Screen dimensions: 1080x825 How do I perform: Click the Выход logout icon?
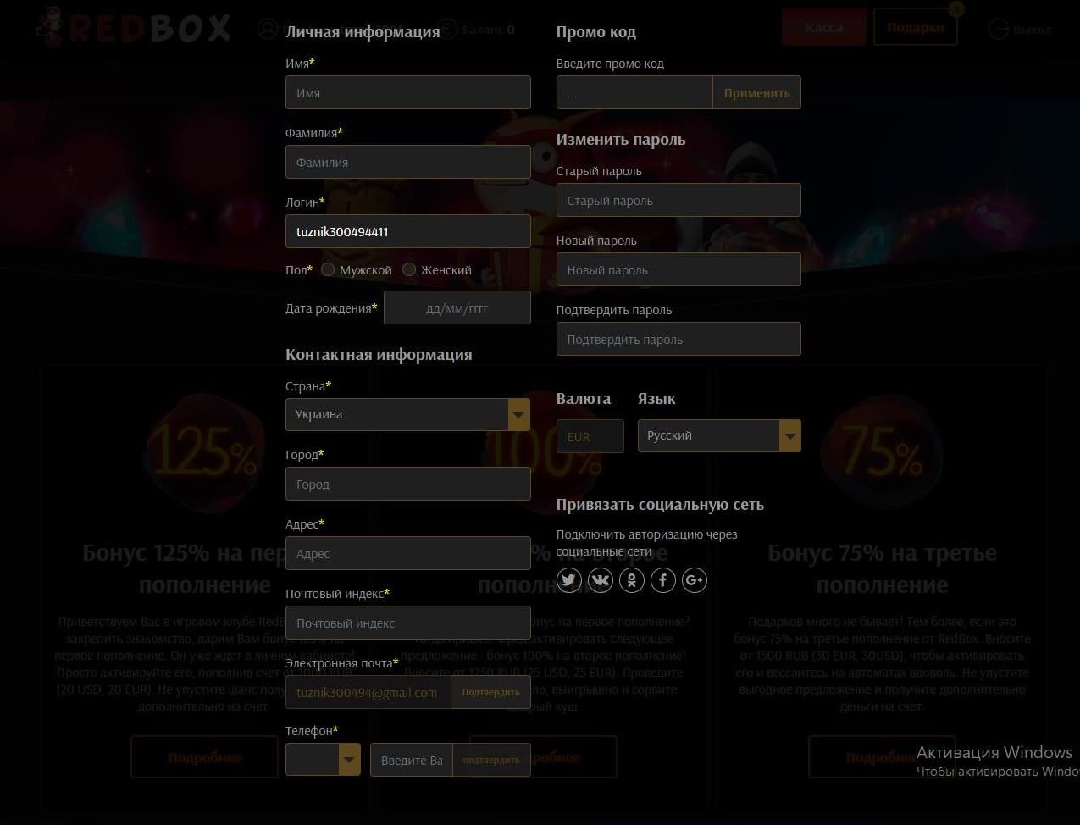pos(999,29)
